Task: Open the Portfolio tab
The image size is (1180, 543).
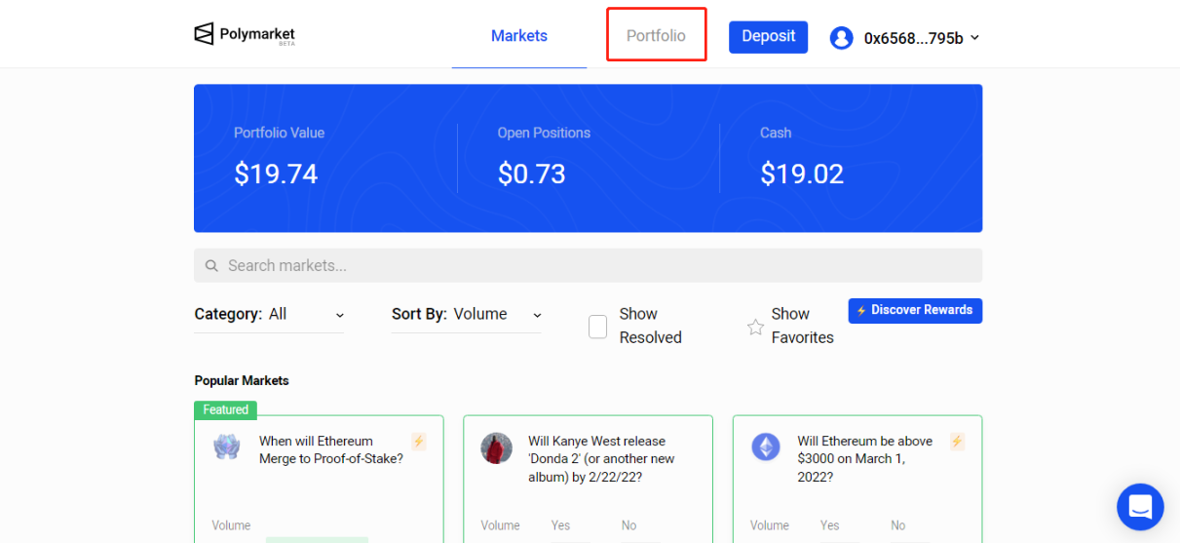Action: (656, 36)
